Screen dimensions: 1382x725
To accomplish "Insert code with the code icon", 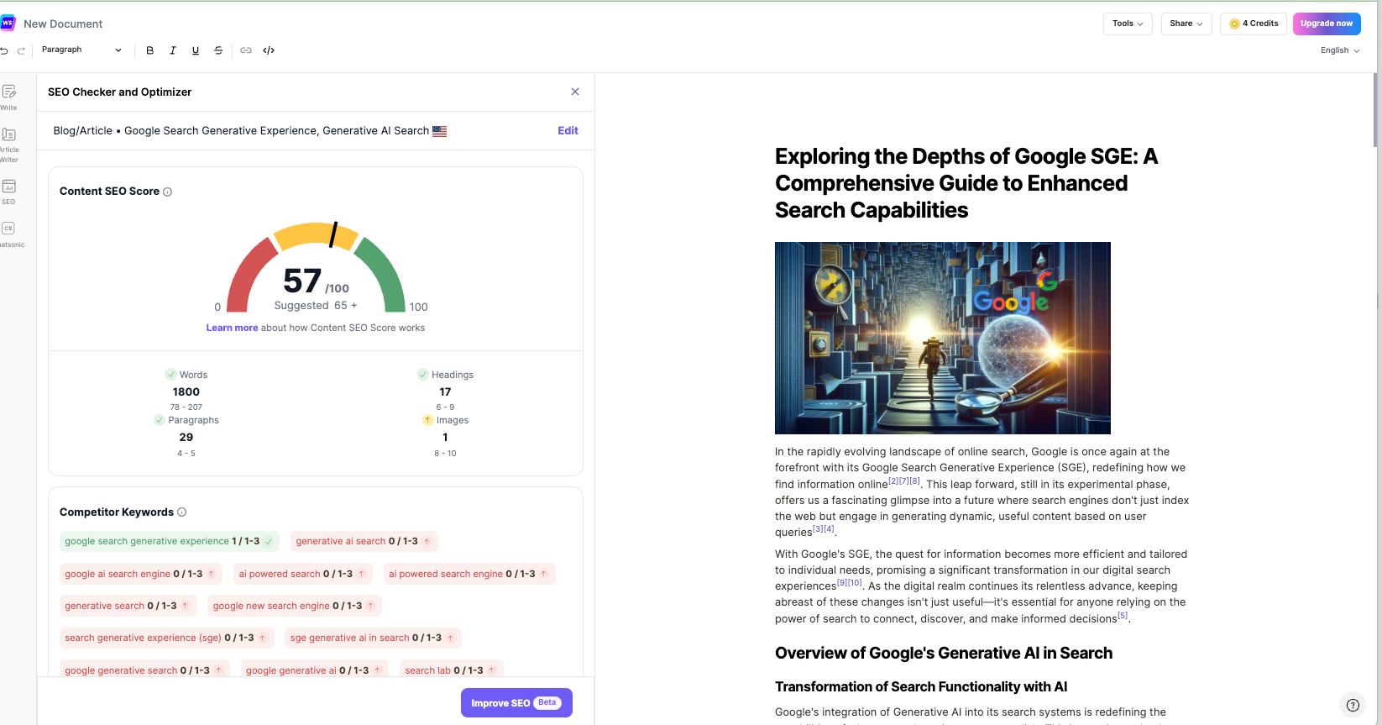I will tap(269, 50).
